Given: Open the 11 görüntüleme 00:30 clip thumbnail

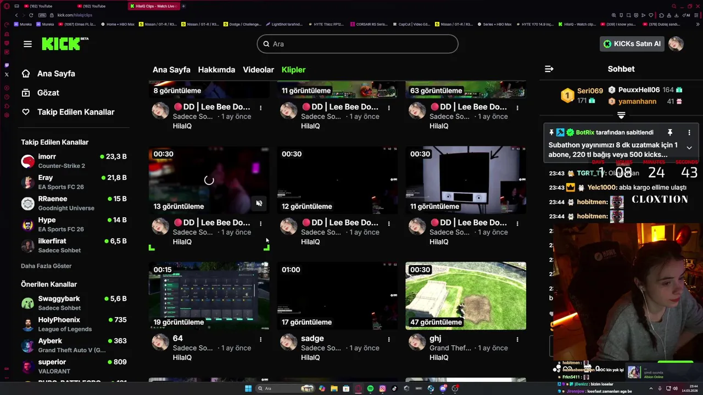Looking at the screenshot, I should (x=466, y=180).
